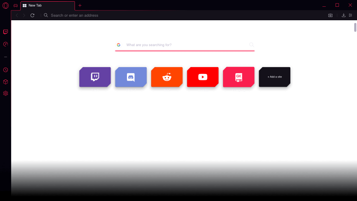Open a new tab with plus button
357x201 pixels.
(x=80, y=6)
